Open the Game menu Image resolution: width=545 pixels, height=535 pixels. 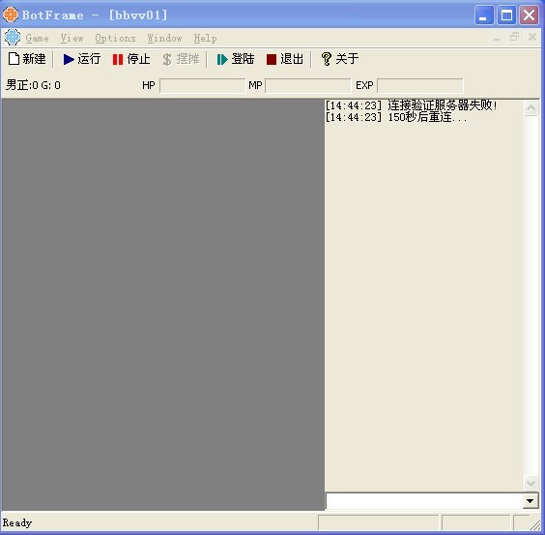tap(37, 38)
